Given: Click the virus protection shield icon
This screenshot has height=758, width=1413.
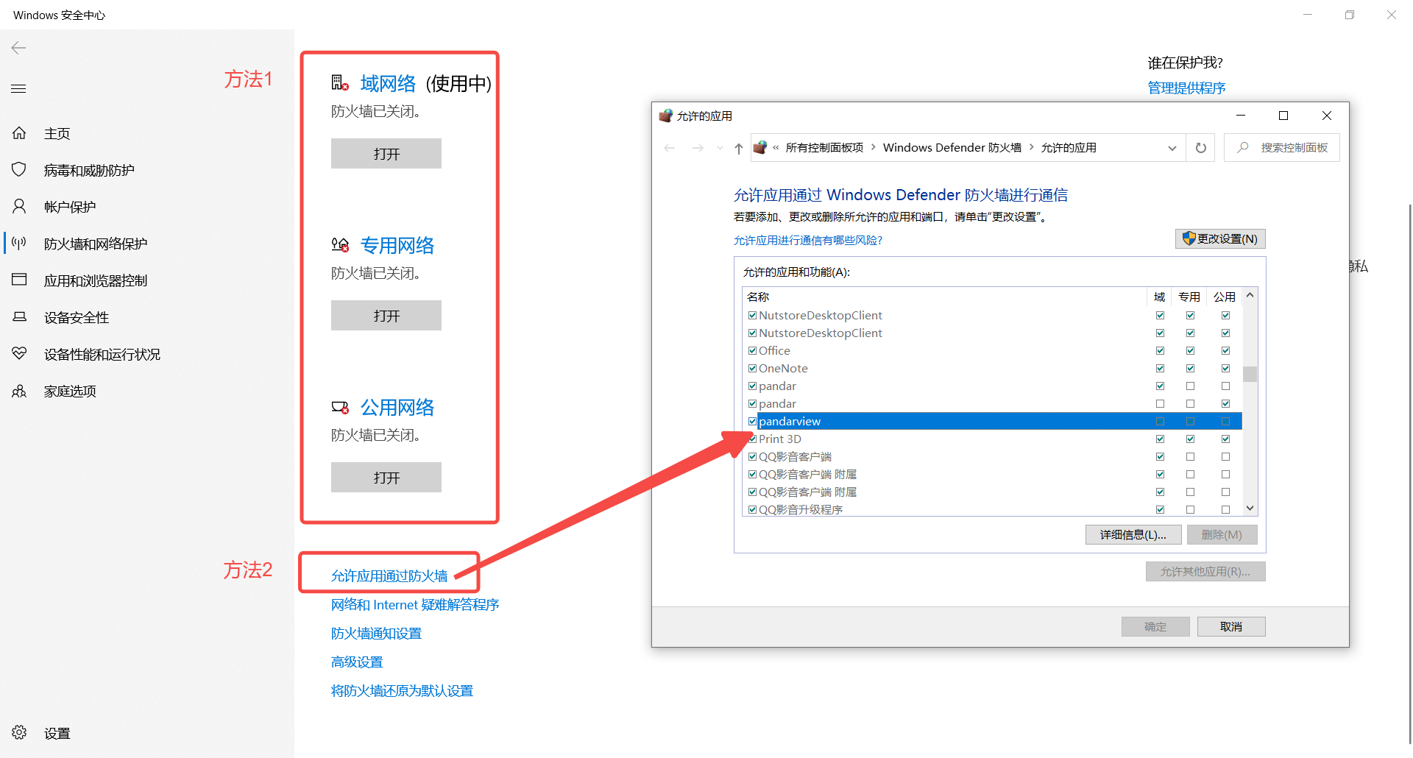Looking at the screenshot, I should pyautogui.click(x=19, y=170).
